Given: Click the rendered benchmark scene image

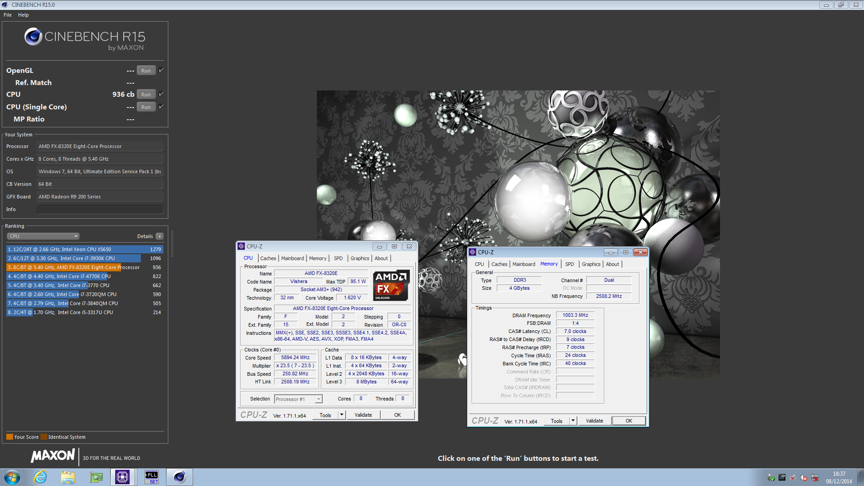Looking at the screenshot, I should [x=518, y=234].
